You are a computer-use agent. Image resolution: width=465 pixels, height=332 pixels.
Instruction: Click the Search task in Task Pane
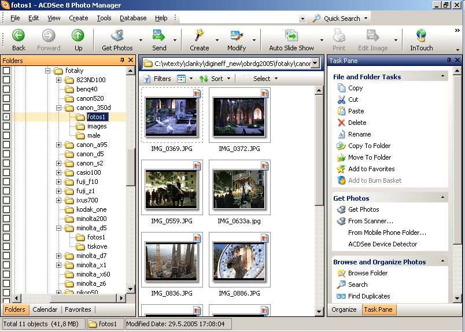(357, 285)
